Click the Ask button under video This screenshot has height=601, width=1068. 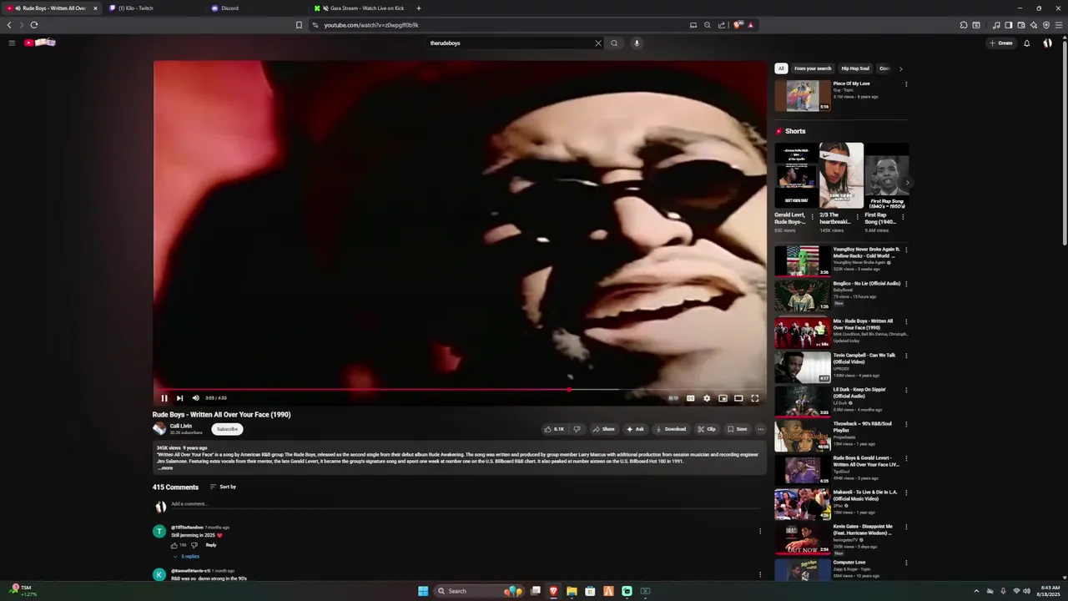pyautogui.click(x=635, y=429)
